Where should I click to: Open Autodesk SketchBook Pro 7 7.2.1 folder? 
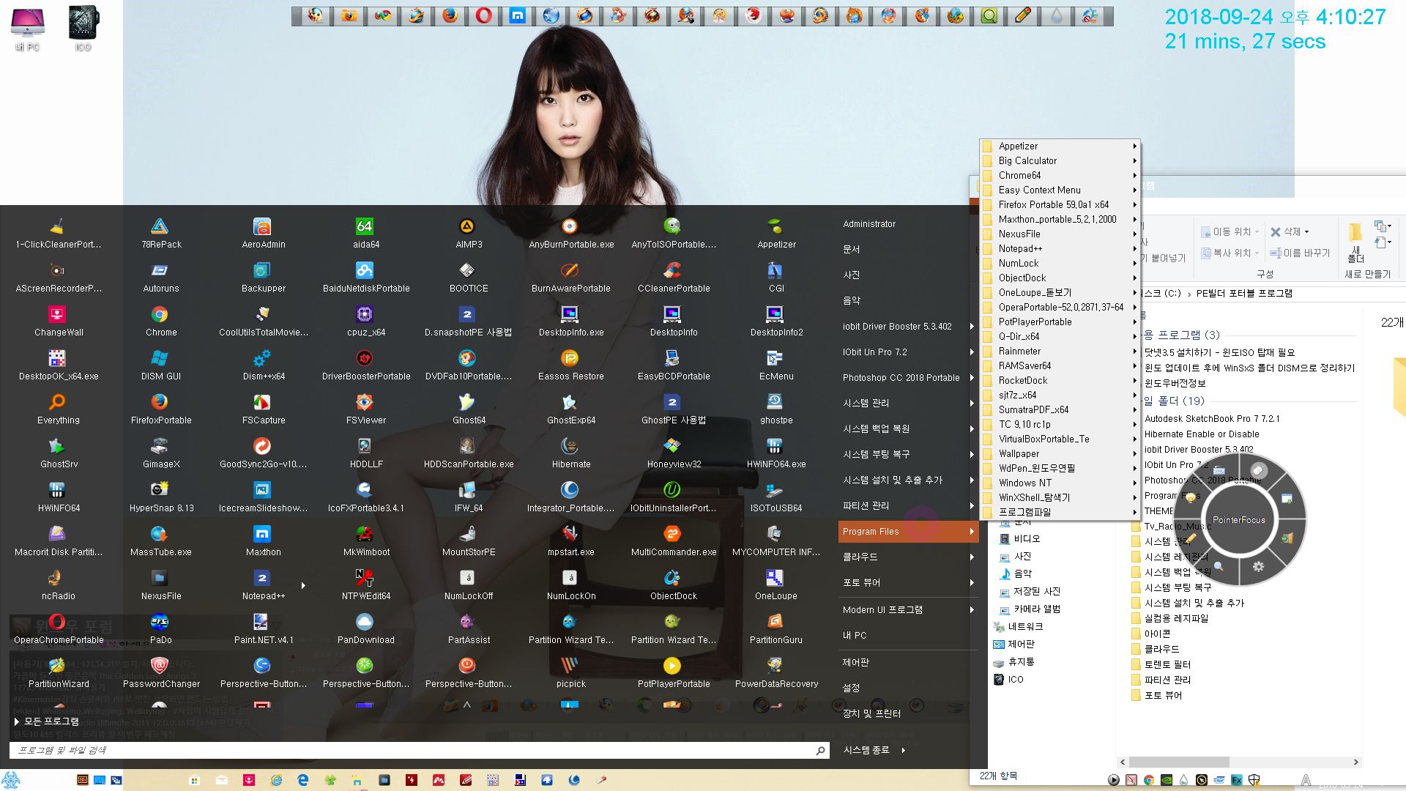[1212, 419]
